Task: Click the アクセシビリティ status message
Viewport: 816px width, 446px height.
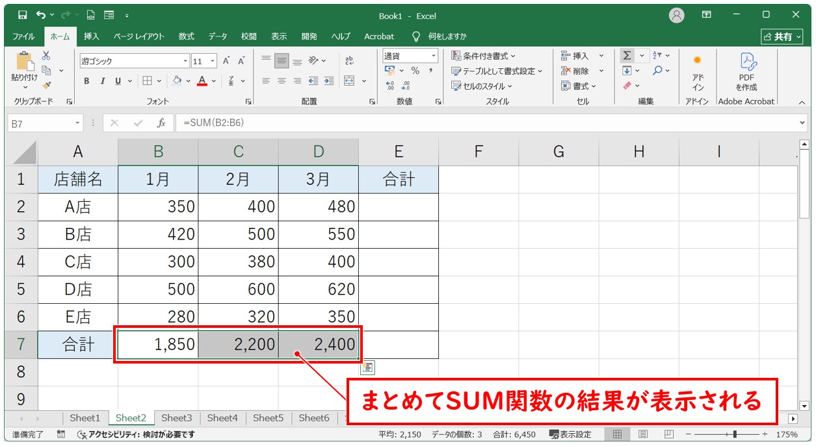Action: tap(136, 434)
